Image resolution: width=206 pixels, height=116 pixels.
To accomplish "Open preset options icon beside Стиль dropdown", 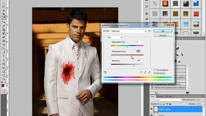I will (x=149, y=31).
